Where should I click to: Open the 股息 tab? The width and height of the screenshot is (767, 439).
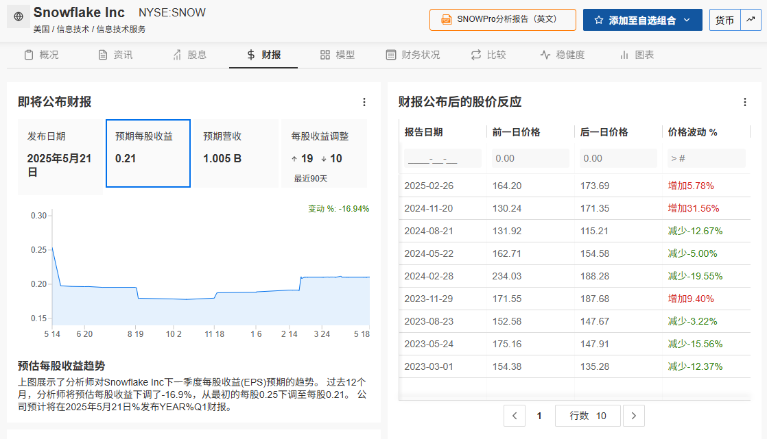point(190,55)
